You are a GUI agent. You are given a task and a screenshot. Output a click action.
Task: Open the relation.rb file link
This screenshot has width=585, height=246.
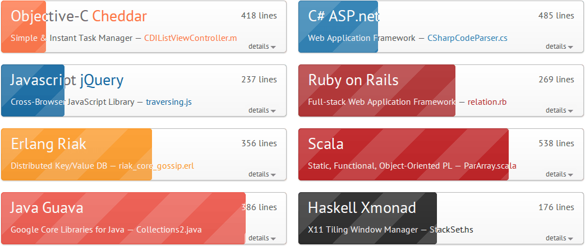pyautogui.click(x=487, y=102)
